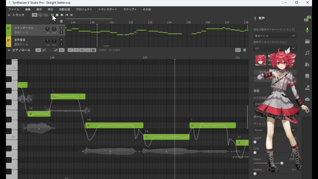Click the メインボーカル volume knob
Image resolution: width=318 pixels, height=179 pixels.
tap(47, 29)
